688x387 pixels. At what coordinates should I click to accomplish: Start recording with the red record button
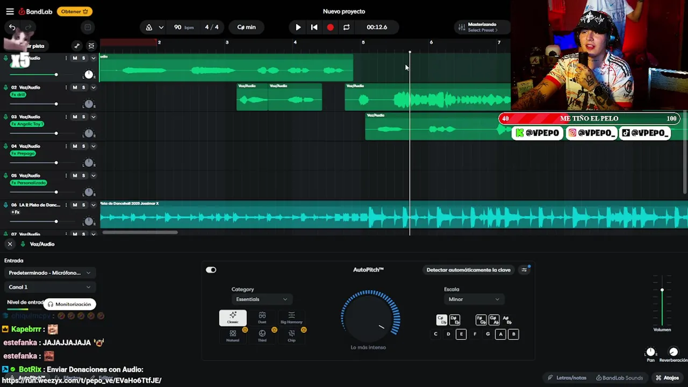point(330,27)
